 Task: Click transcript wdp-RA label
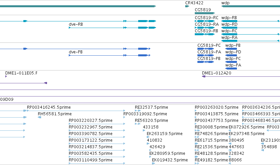(x=229, y=38)
